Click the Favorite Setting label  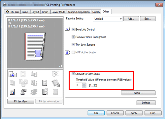(x=75, y=18)
